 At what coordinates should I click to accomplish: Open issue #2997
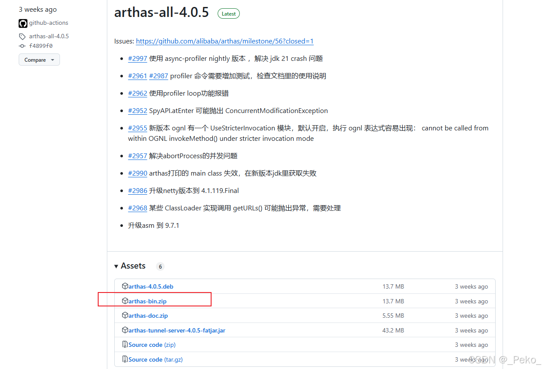pos(138,59)
